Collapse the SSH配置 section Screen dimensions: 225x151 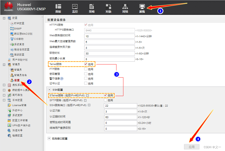pos(49,90)
